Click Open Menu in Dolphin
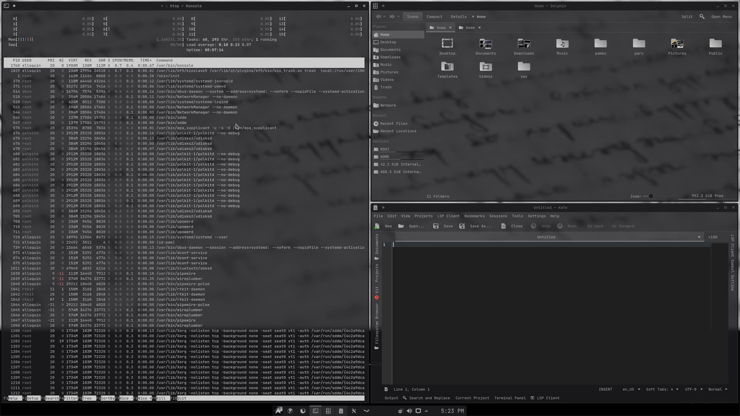 [721, 17]
